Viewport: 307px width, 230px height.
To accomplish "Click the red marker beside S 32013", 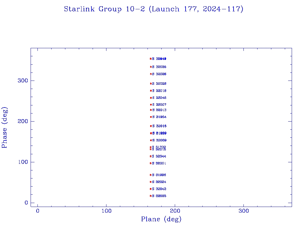I will point(151,110).
